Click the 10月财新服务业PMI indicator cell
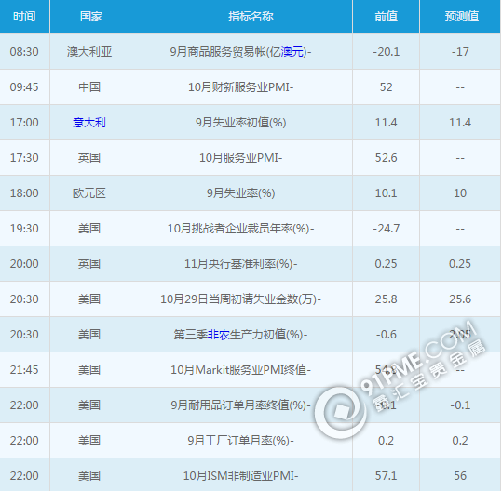 tap(240, 87)
